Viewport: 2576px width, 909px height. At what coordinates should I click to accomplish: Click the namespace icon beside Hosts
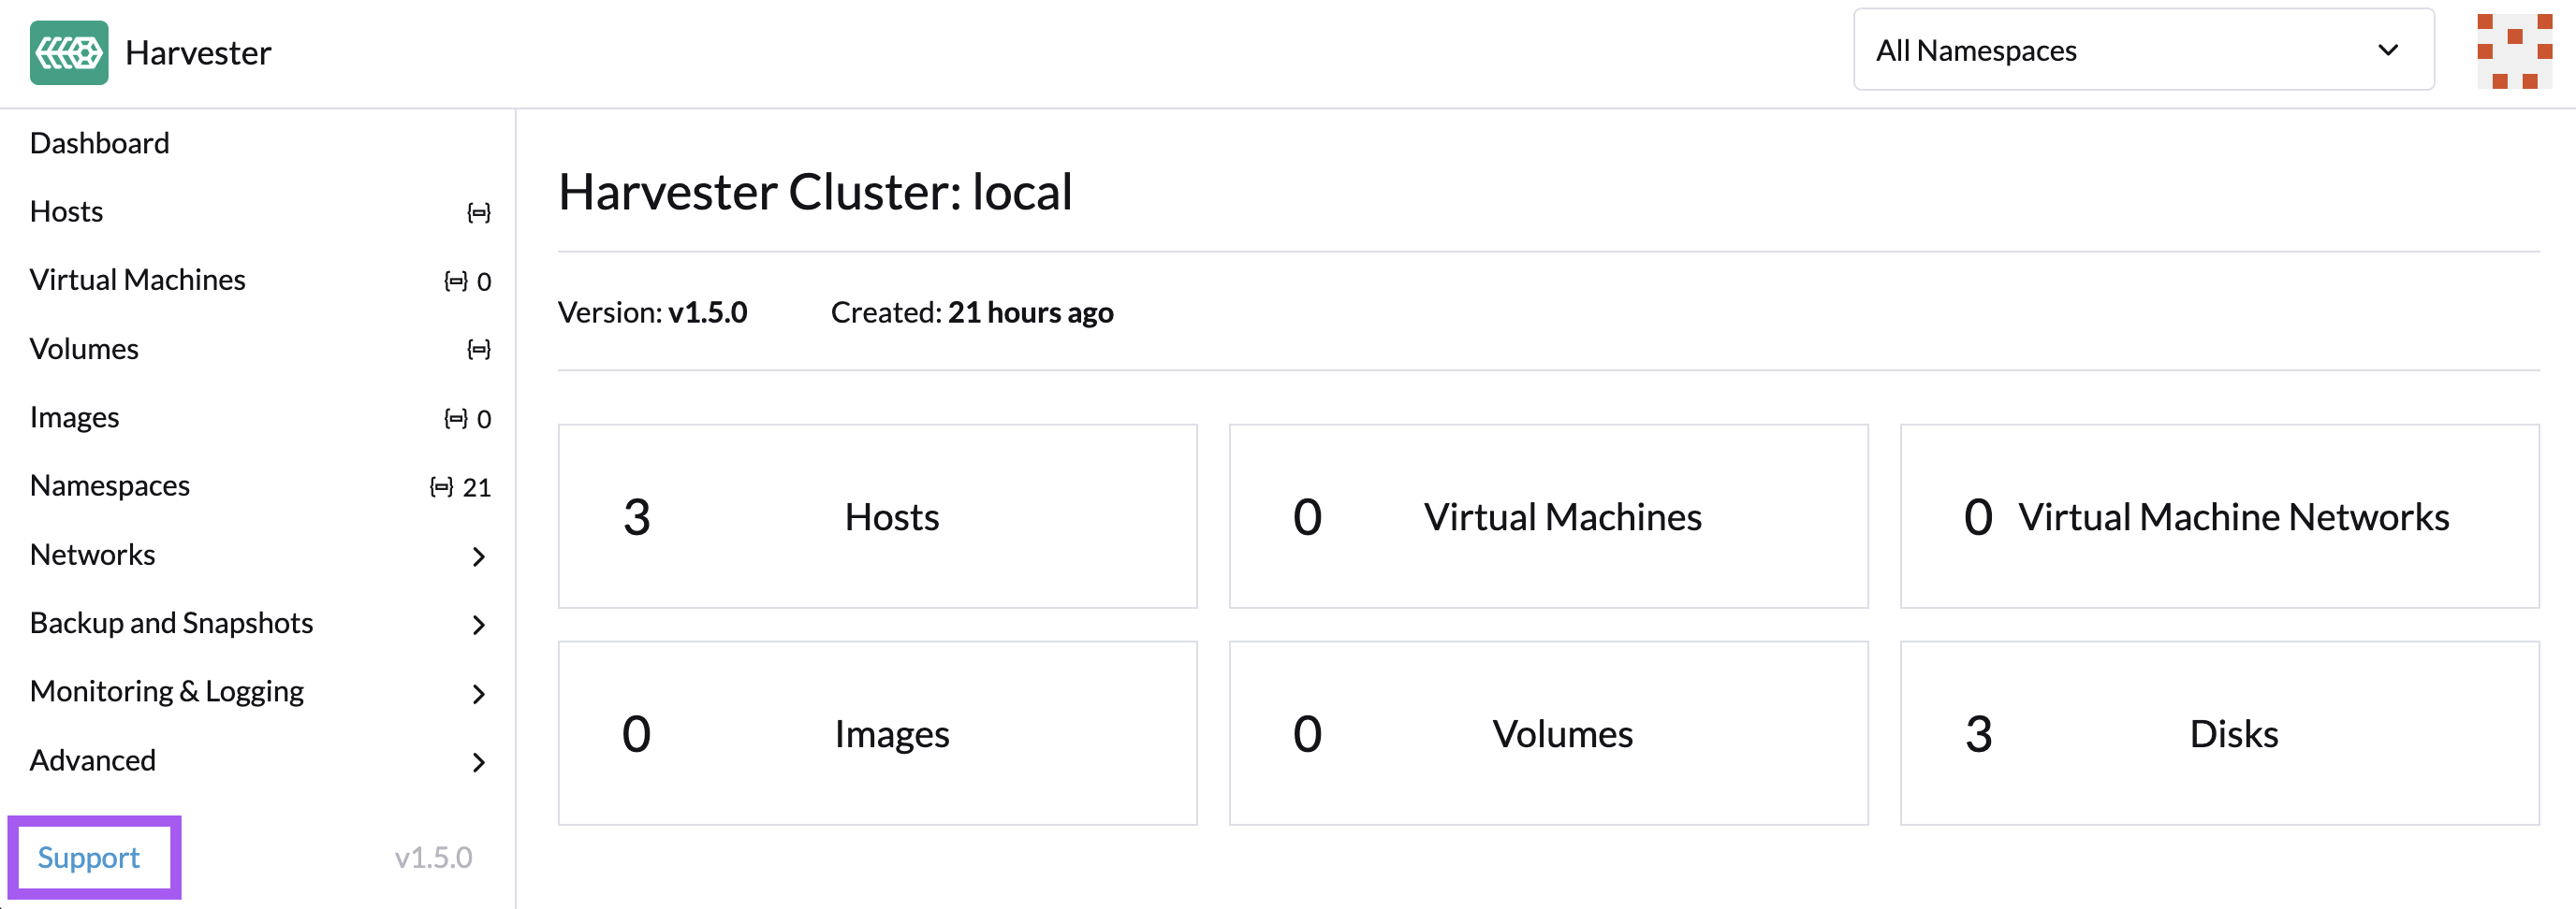479,213
